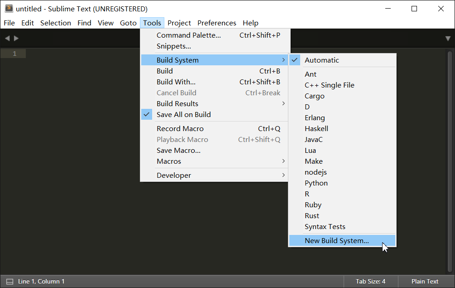
Task: Click New Build System... entry
Action: point(342,241)
